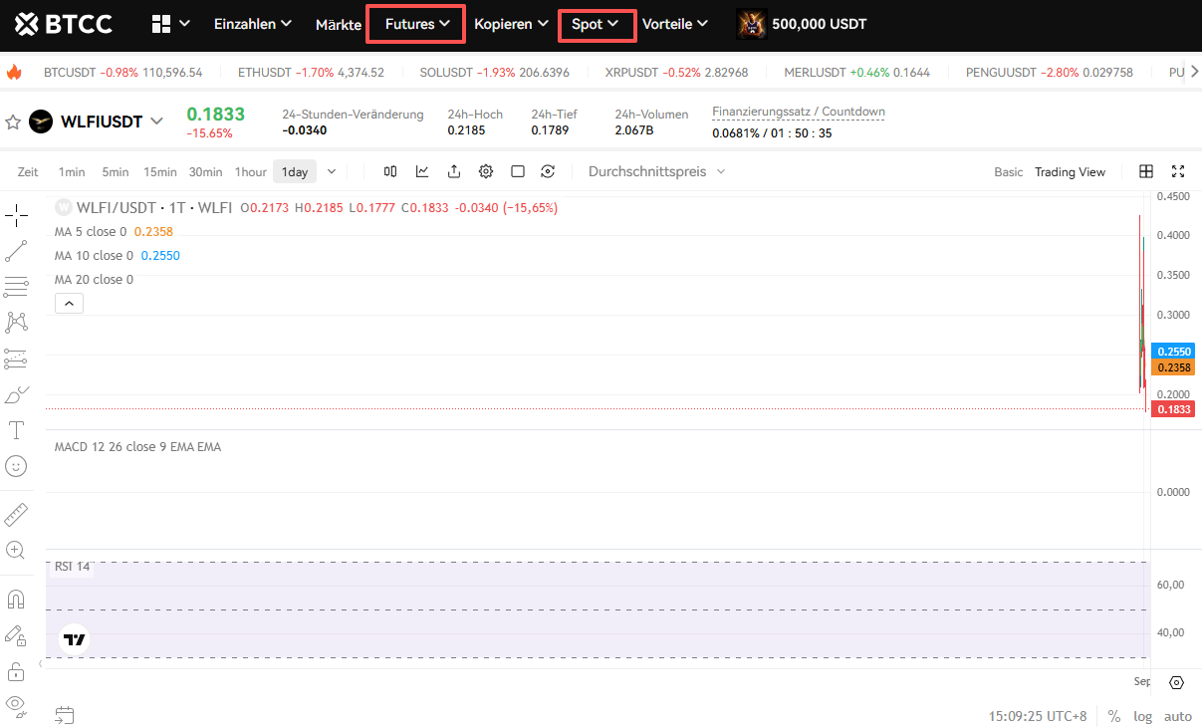Open chart settings gear in toolbar

[x=486, y=171]
